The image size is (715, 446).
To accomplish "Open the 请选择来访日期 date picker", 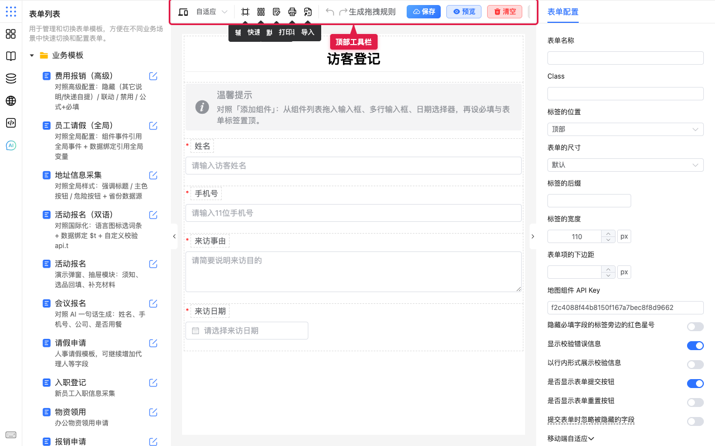I will tap(246, 331).
